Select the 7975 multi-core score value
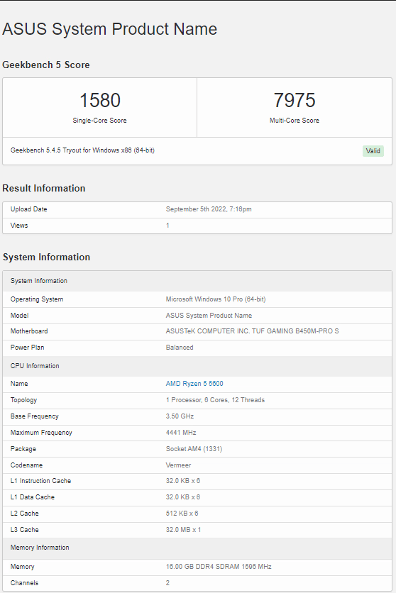 pyautogui.click(x=295, y=100)
